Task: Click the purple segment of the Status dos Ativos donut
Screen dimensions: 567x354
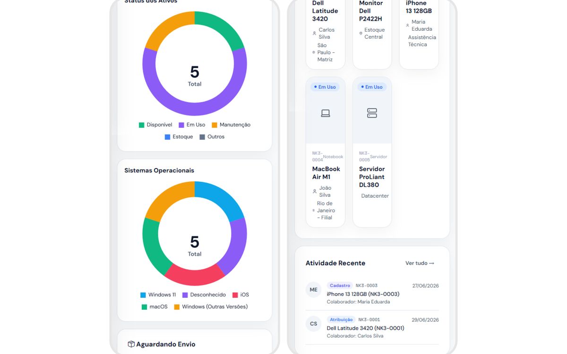Action: [x=195, y=108]
